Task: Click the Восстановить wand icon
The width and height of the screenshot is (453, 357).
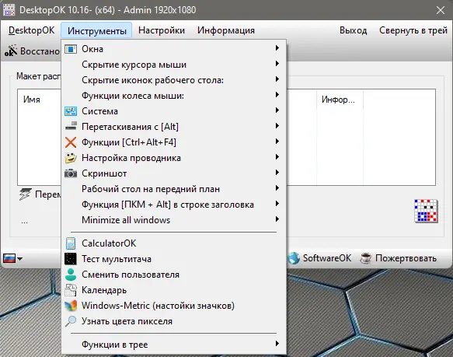Action: pyautogui.click(x=11, y=51)
